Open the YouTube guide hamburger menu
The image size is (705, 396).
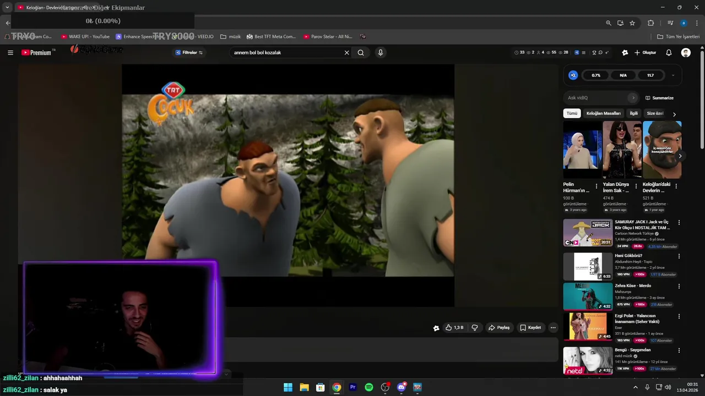[x=10, y=53]
